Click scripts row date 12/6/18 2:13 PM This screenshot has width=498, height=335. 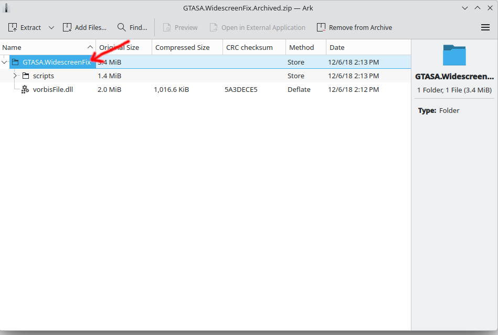(x=354, y=76)
